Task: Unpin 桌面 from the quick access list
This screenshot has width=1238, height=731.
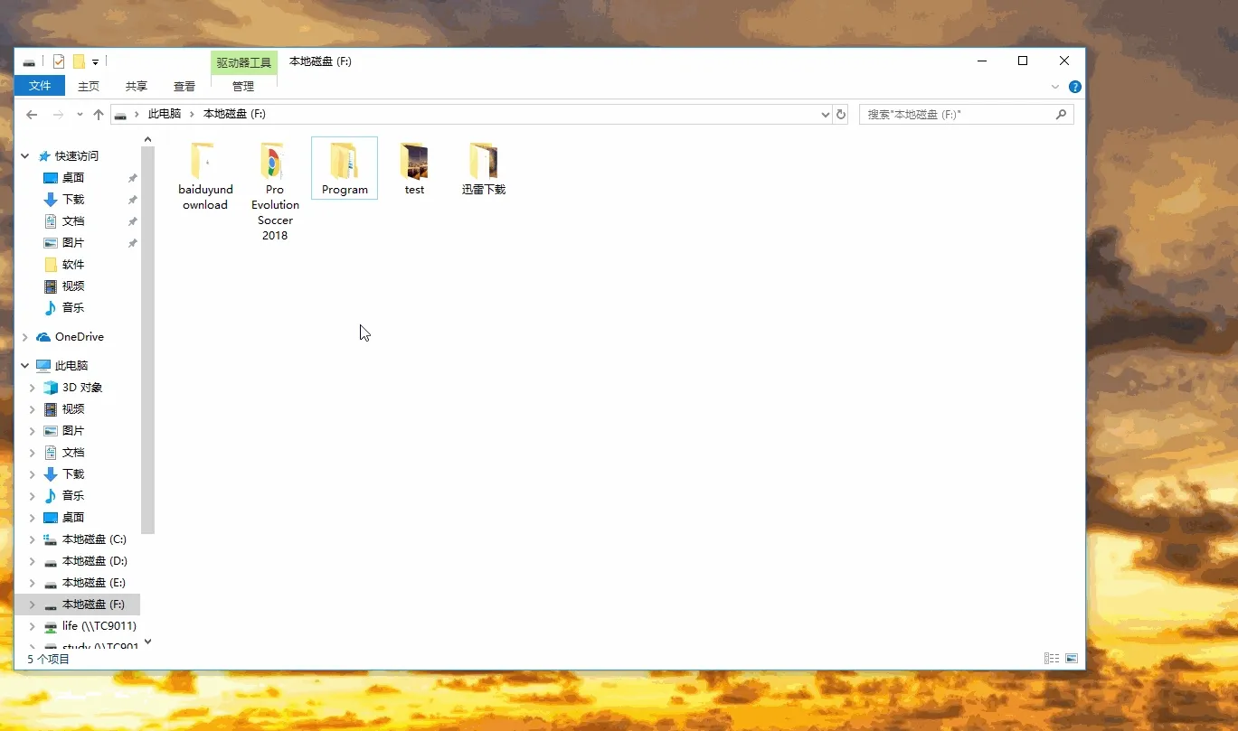Action: click(x=132, y=178)
